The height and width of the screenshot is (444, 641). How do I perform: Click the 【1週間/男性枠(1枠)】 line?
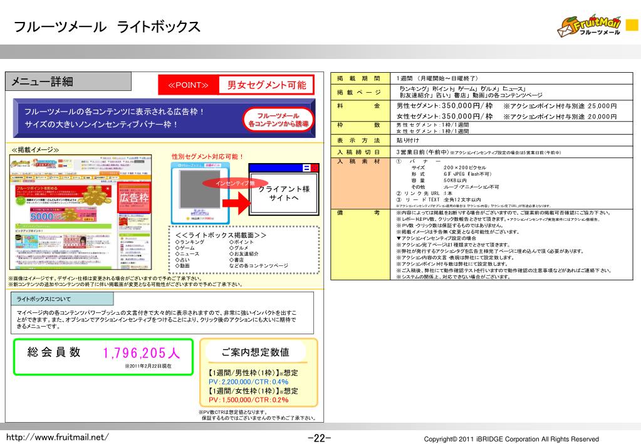[254, 373]
